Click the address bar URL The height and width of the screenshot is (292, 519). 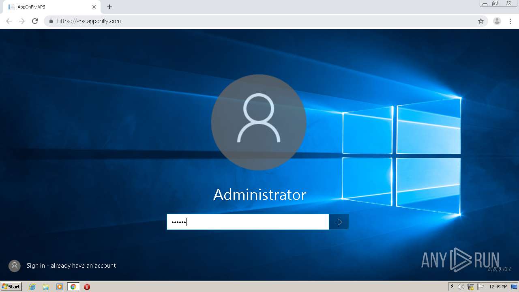(x=89, y=21)
